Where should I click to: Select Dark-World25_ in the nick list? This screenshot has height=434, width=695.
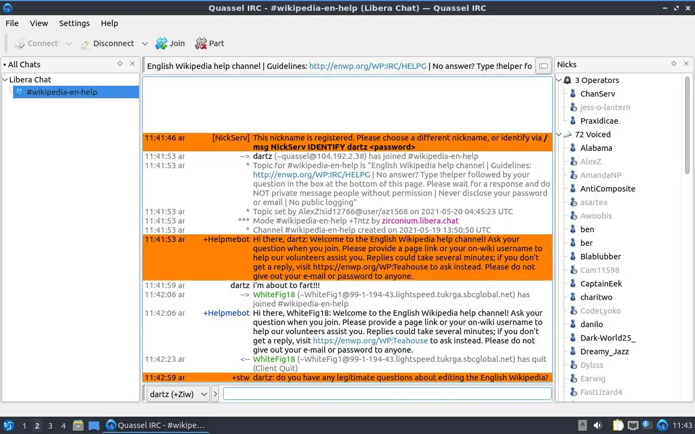point(608,338)
